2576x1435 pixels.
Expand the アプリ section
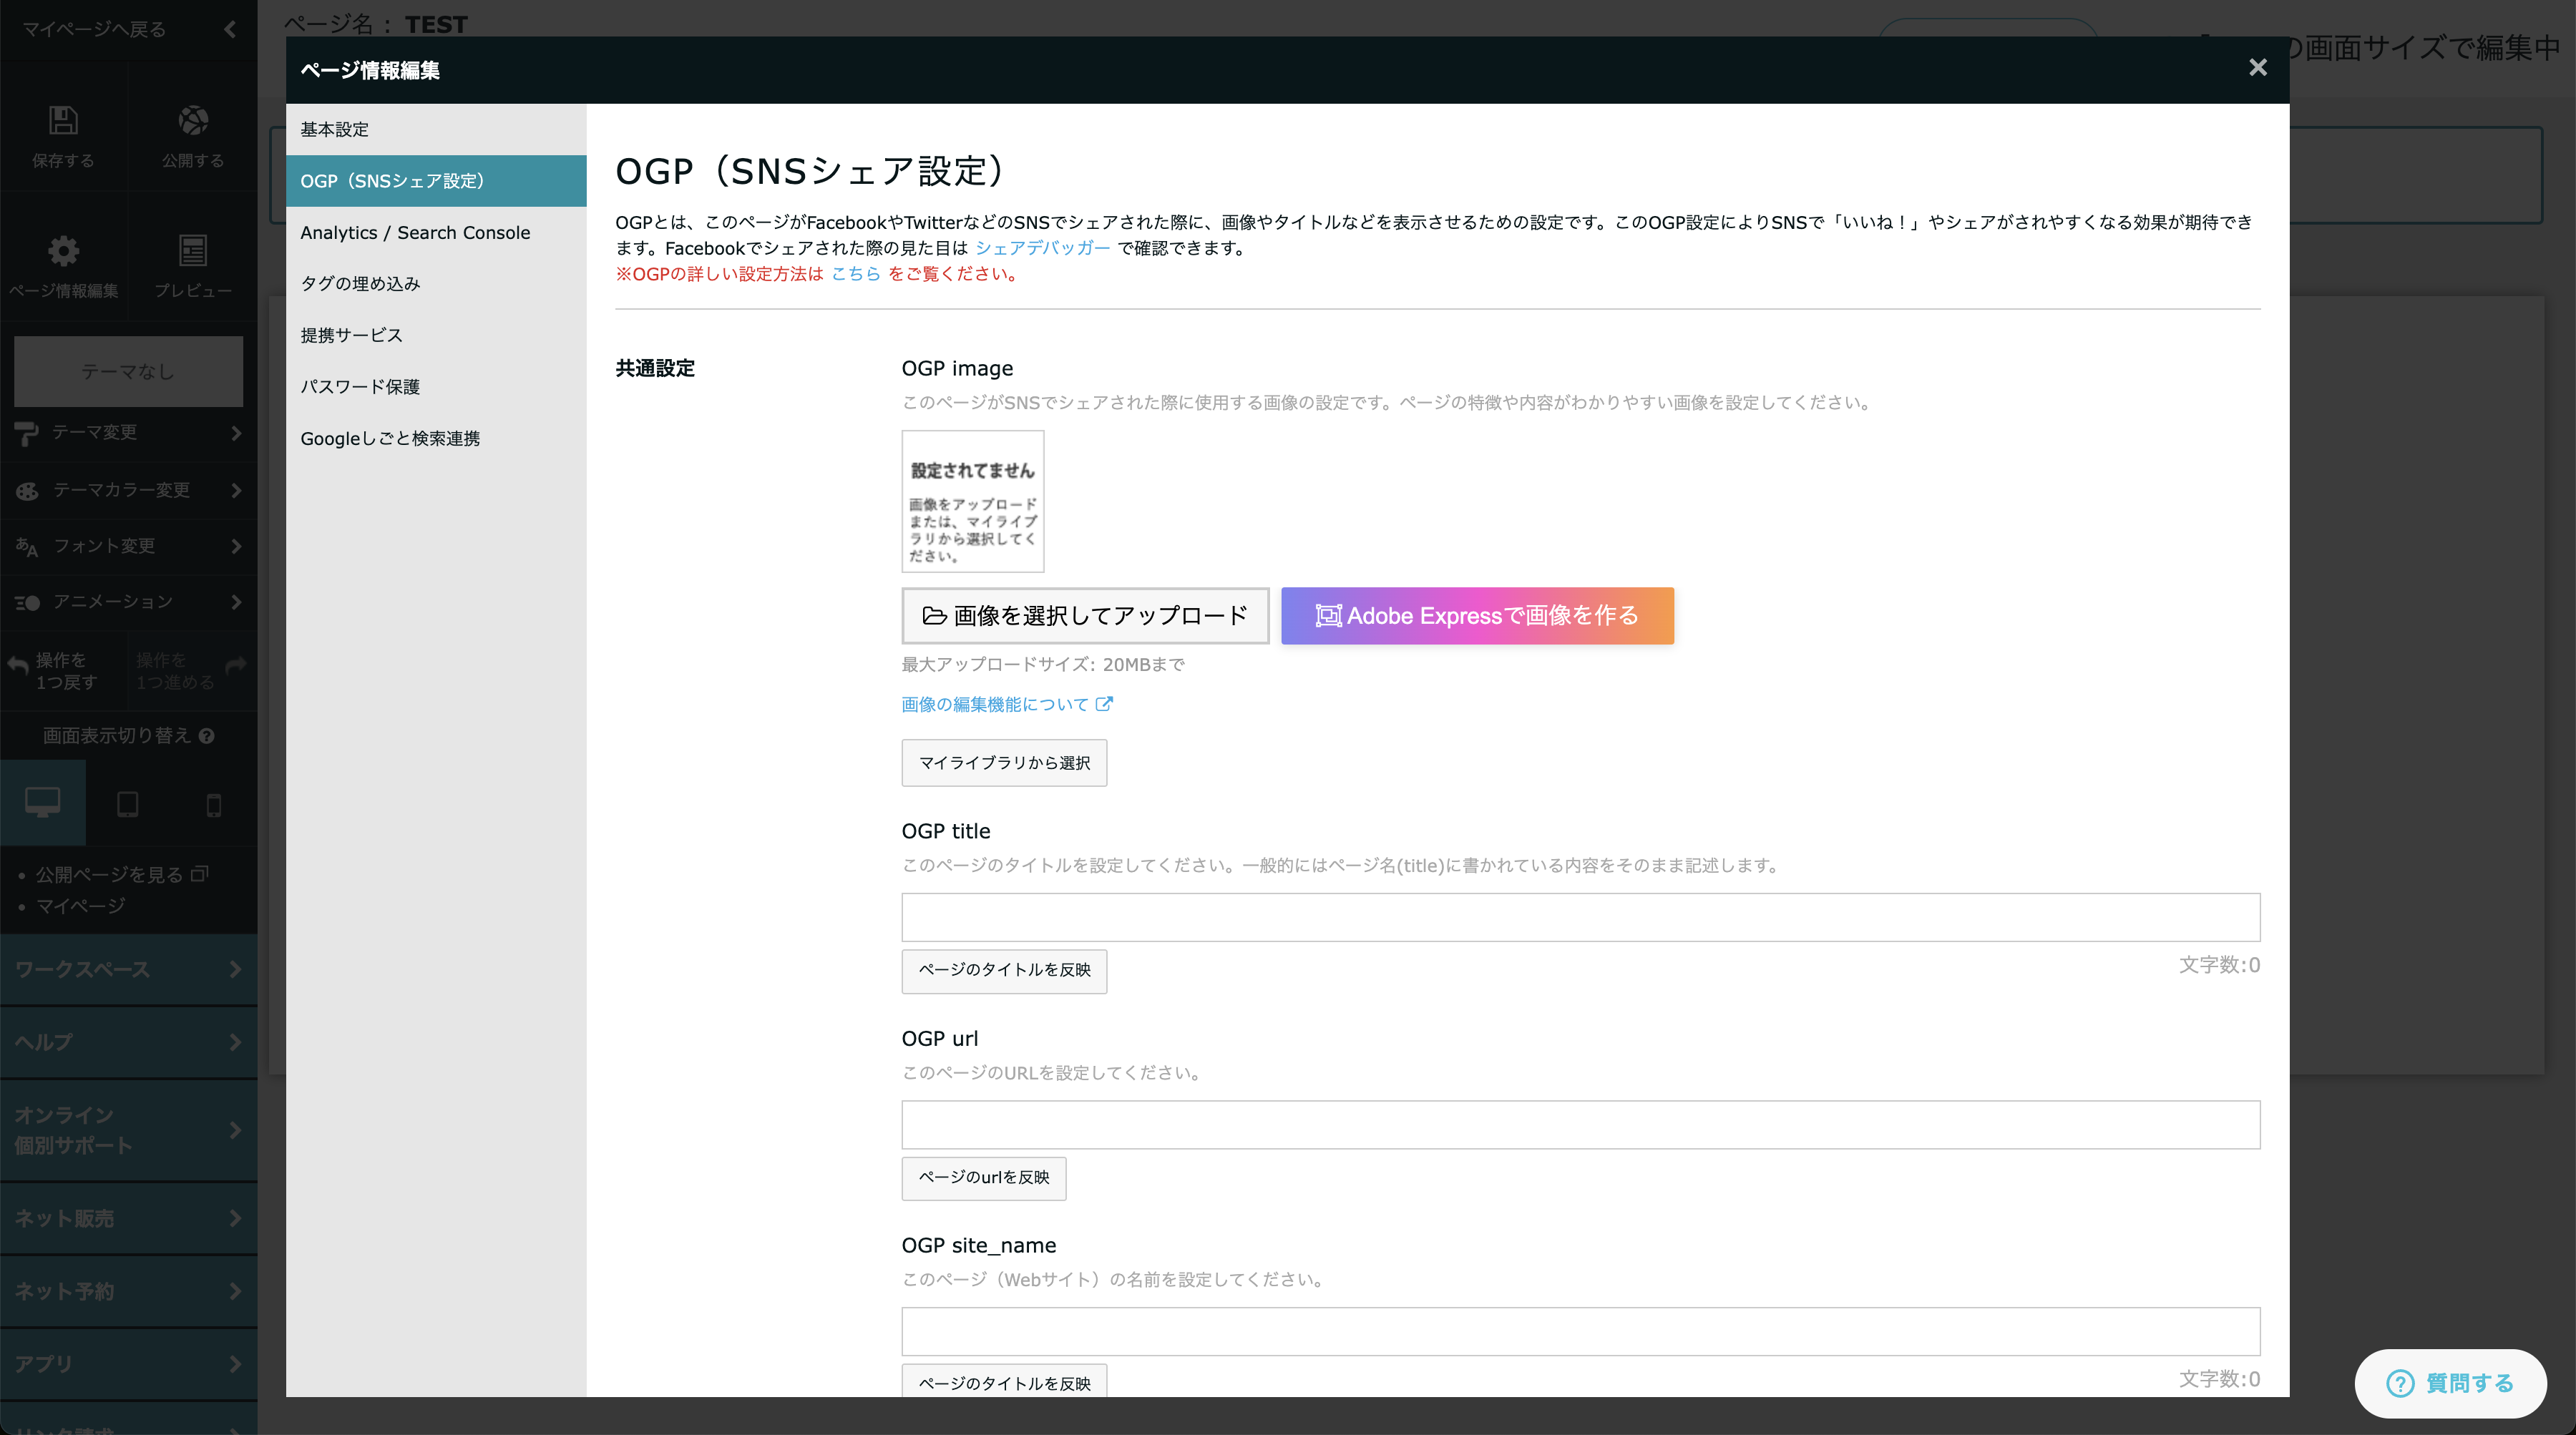click(x=128, y=1364)
